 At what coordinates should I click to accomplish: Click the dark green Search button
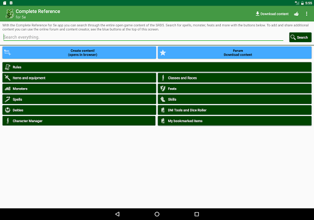pyautogui.click(x=301, y=37)
